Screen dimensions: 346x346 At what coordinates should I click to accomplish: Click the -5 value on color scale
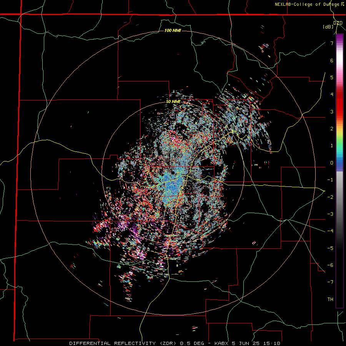330,248
